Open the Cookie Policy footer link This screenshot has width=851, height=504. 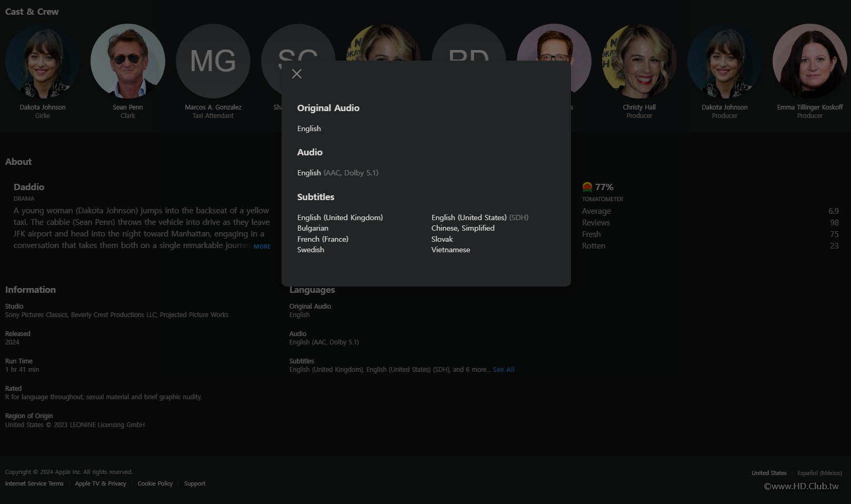[x=155, y=483]
